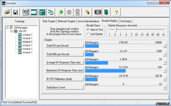The image size is (171, 106).
Task: Stop the current test
Action: click(69, 12)
